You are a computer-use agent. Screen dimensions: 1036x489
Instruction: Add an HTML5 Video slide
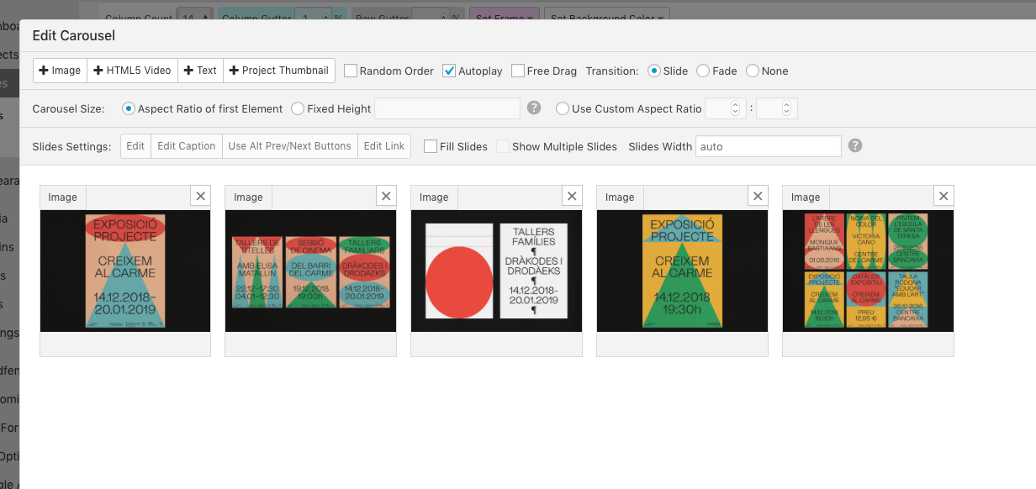pyautogui.click(x=132, y=71)
